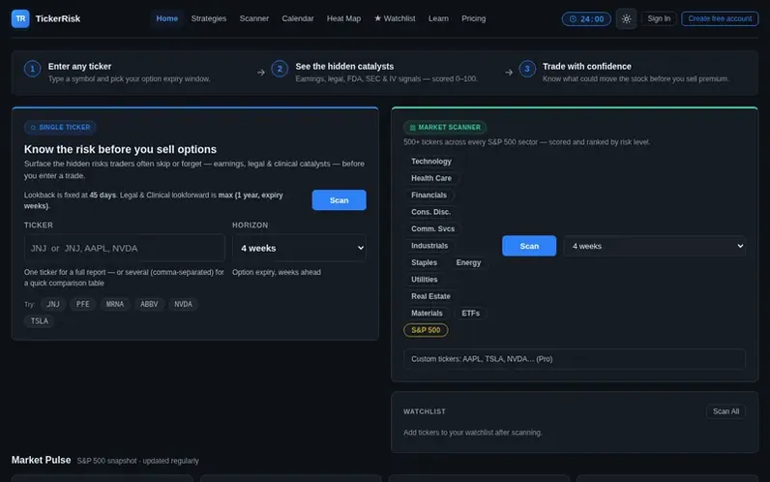Toggle the Real Estate sector chip

[430, 296]
